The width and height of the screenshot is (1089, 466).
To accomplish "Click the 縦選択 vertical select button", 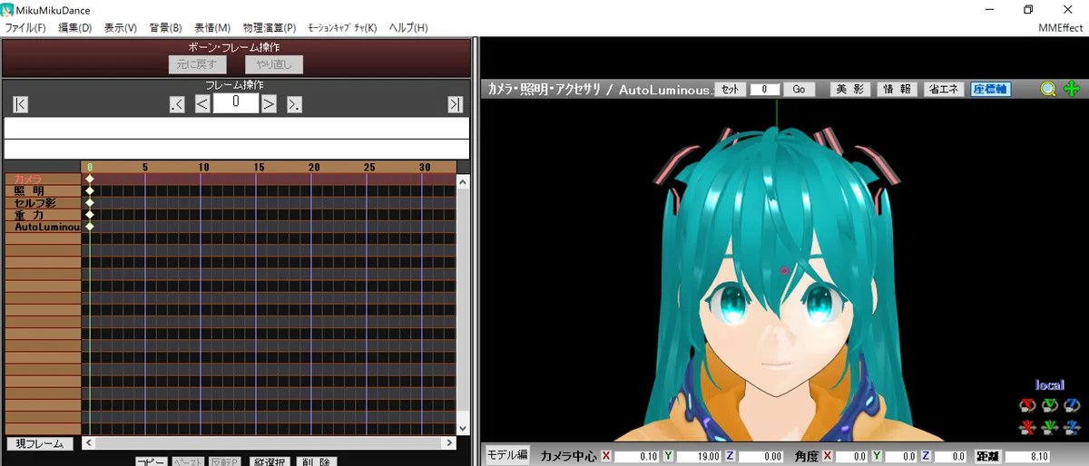I will click(x=270, y=462).
